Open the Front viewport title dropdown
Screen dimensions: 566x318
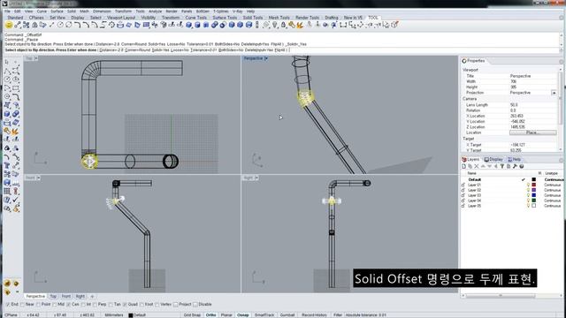tap(39, 178)
